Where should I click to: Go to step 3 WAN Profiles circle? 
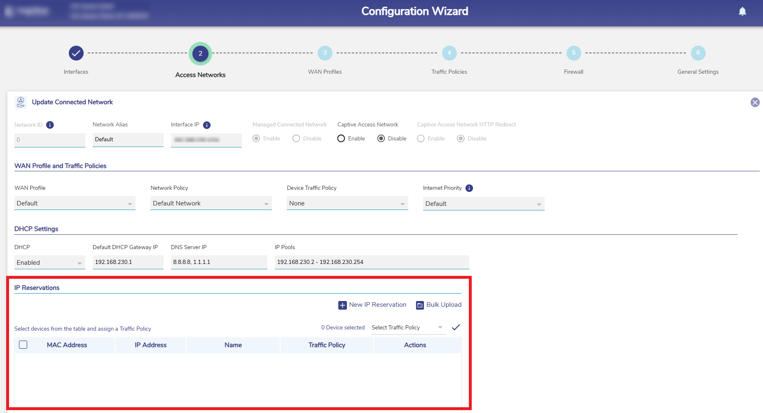[325, 53]
